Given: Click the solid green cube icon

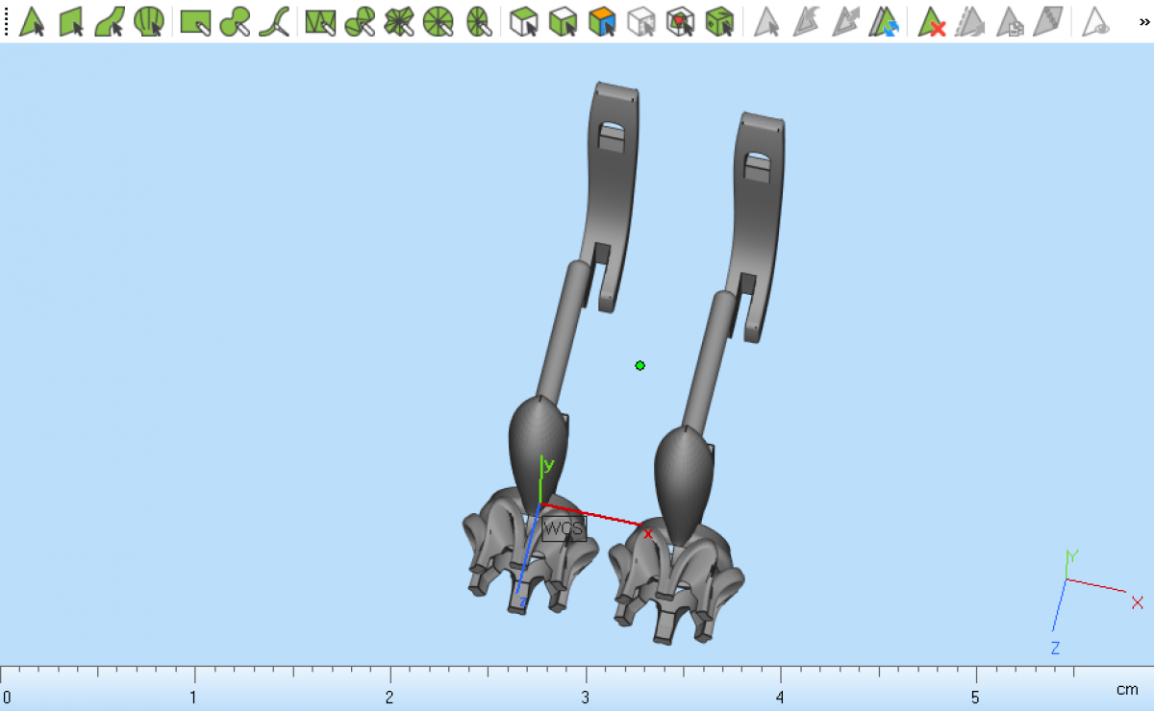Looking at the screenshot, I should click(718, 21).
